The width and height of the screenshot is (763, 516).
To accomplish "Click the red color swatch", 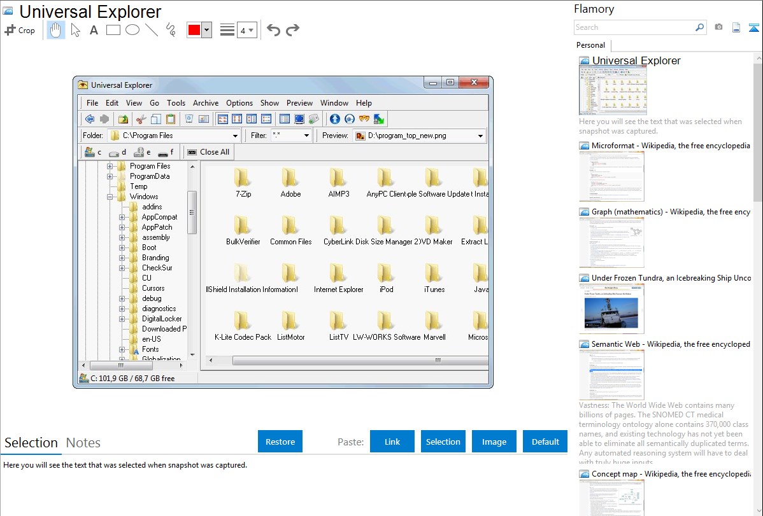I will tap(194, 30).
